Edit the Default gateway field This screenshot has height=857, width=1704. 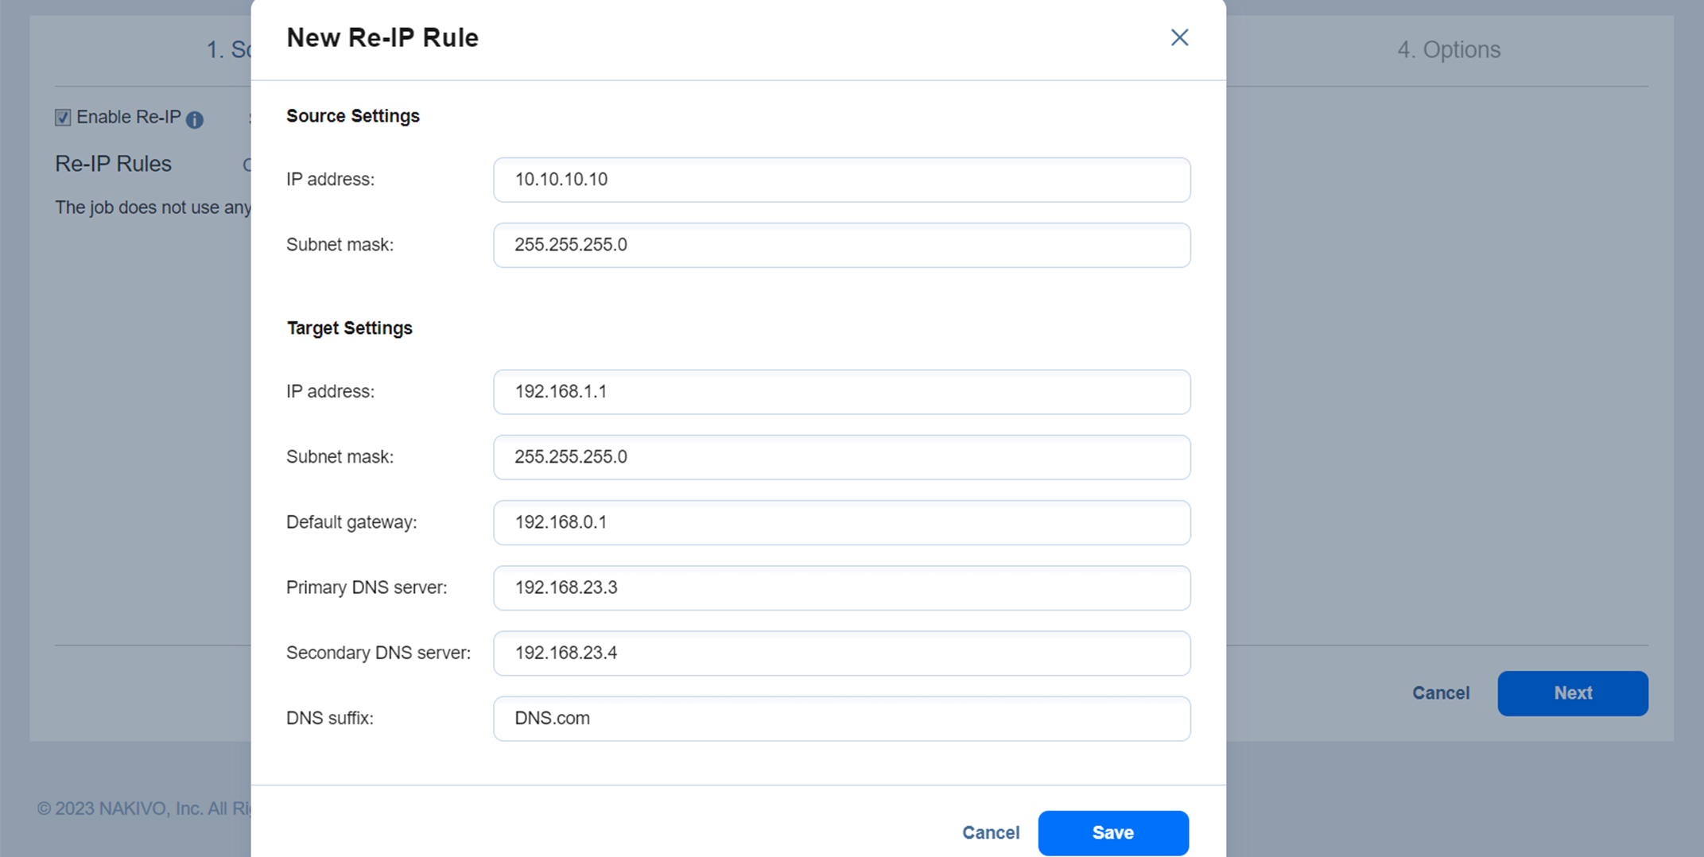pos(841,522)
